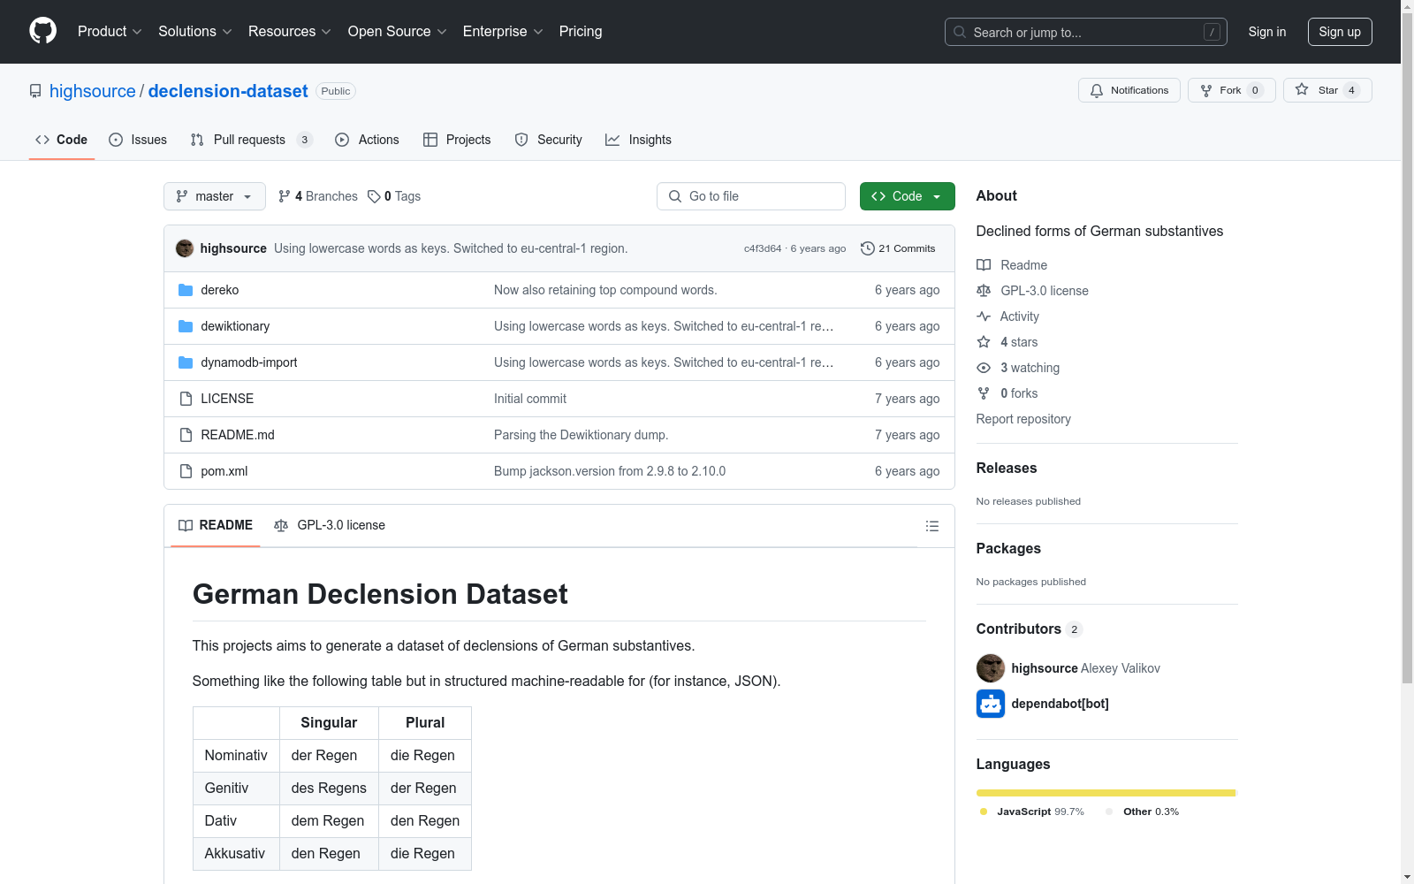Open 'Parsing the Dewiktionary dump.' commit message
The height and width of the screenshot is (884, 1414).
581,435
